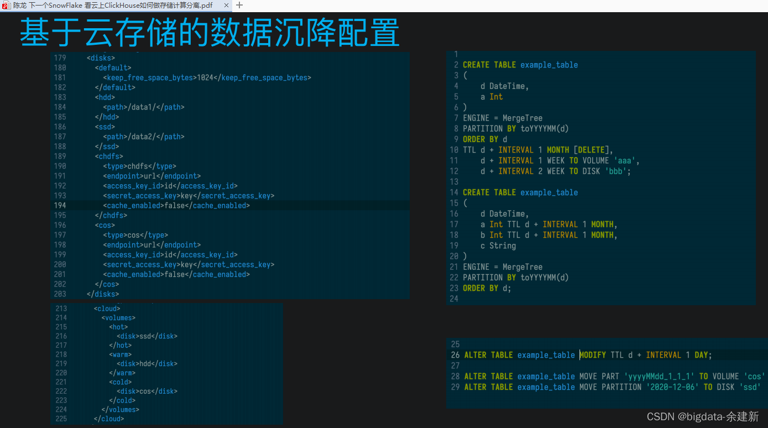Screen dimensions: 768x428
Task: Click the <disk>ssd</disk> line
Action: pyautogui.click(x=147, y=336)
